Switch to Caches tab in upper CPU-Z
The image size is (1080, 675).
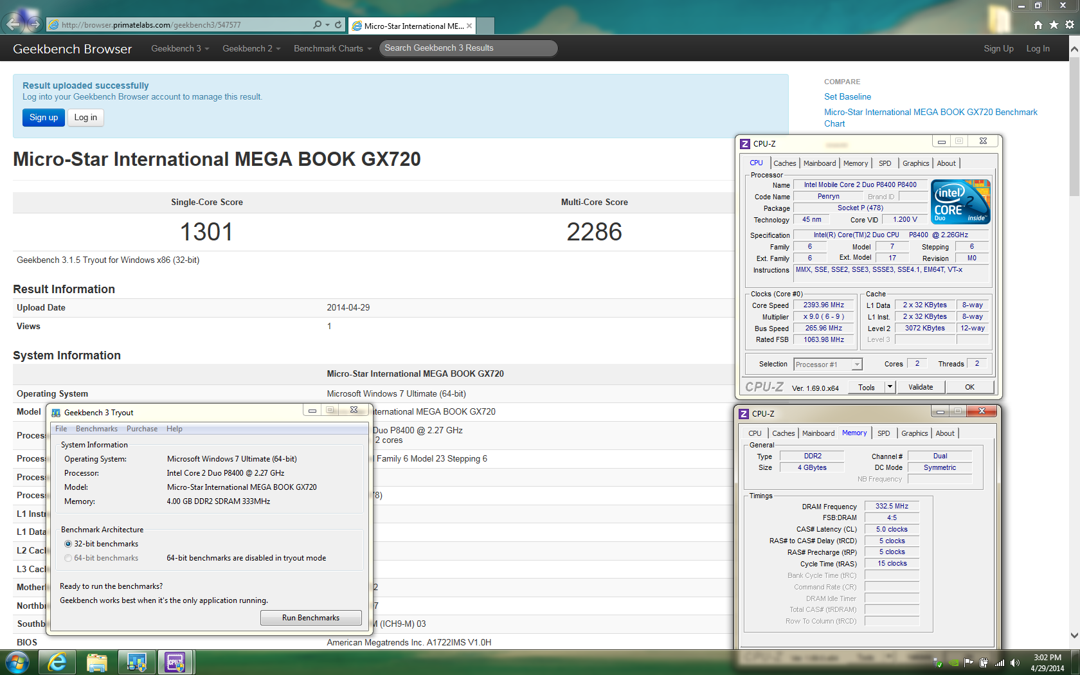pos(784,163)
